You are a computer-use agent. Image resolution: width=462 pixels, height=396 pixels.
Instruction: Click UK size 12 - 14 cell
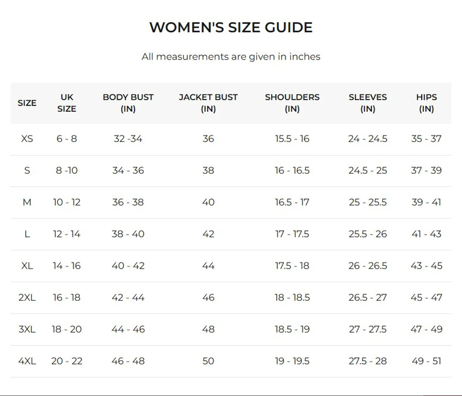tap(67, 234)
